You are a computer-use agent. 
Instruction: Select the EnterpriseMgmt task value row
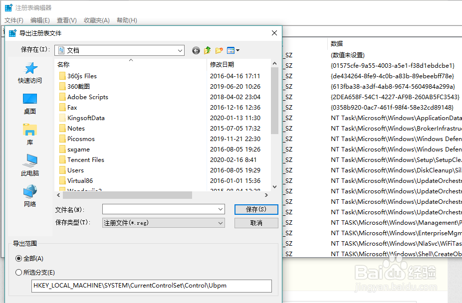pos(396,233)
